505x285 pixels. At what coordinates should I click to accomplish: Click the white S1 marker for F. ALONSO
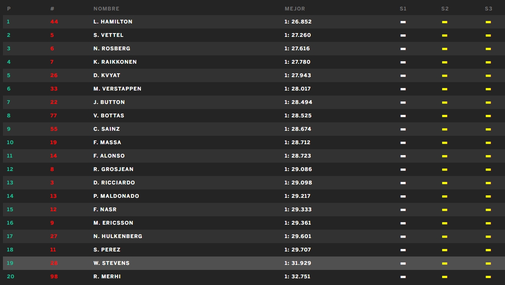pos(403,156)
